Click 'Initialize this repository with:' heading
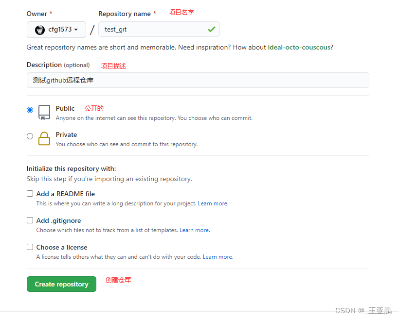 pyautogui.click(x=71, y=168)
